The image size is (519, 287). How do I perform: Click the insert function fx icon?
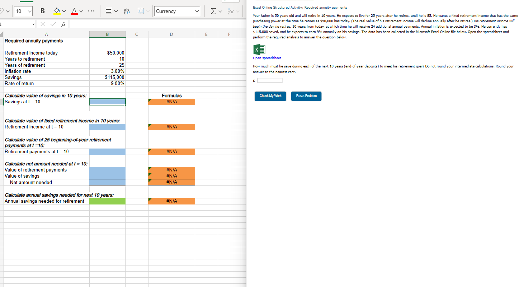pos(63,24)
